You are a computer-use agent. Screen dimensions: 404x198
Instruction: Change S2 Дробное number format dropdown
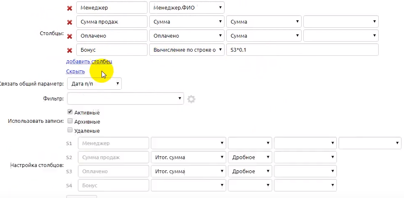pyautogui.click(x=250, y=157)
